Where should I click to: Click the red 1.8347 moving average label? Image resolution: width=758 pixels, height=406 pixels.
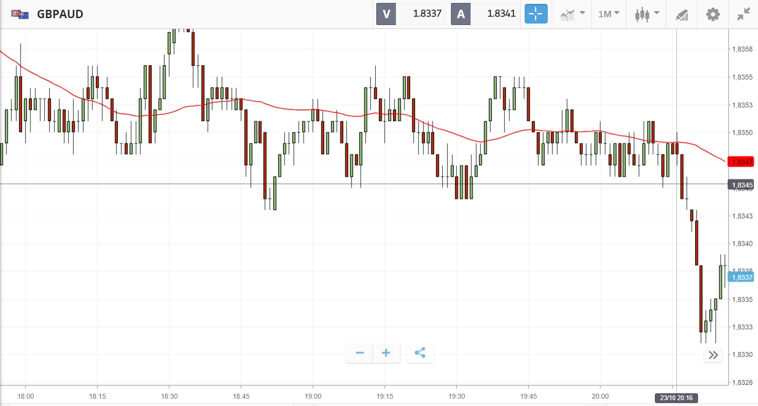click(x=742, y=162)
